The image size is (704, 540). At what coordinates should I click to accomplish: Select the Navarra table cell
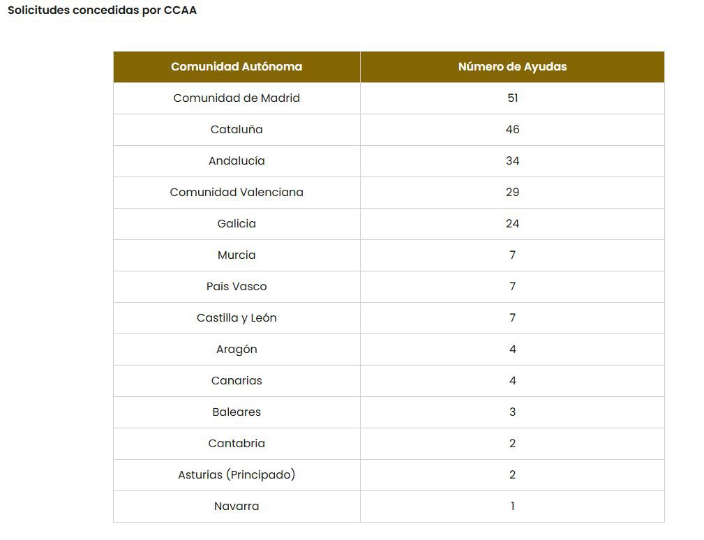tap(237, 507)
